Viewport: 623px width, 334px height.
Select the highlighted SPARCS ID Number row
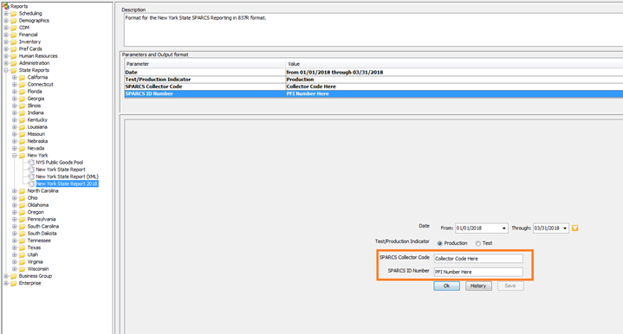tap(373, 94)
